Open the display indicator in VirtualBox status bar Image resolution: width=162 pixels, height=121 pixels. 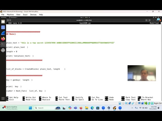click(x=139, y=103)
